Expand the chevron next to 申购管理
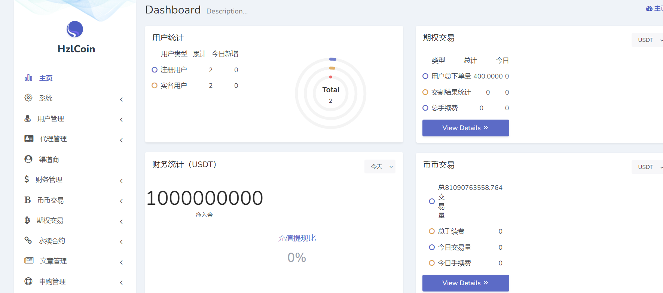This screenshot has width=663, height=293. coord(121,283)
